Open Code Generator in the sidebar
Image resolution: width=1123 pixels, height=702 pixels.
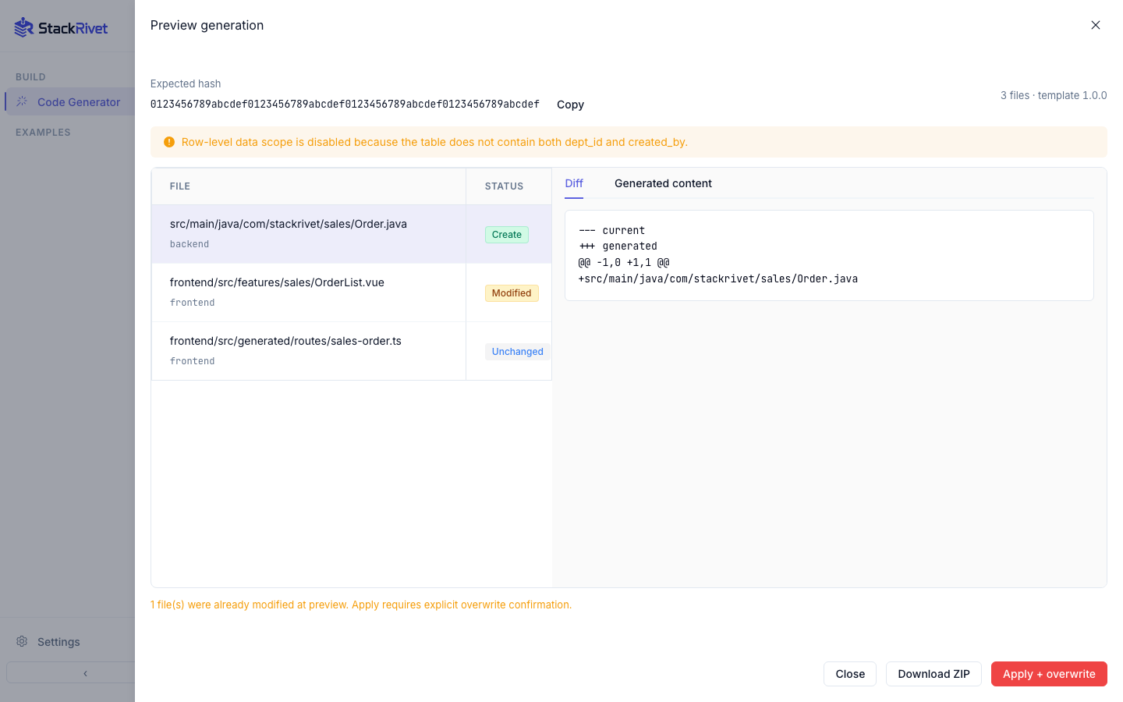pyautogui.click(x=70, y=101)
